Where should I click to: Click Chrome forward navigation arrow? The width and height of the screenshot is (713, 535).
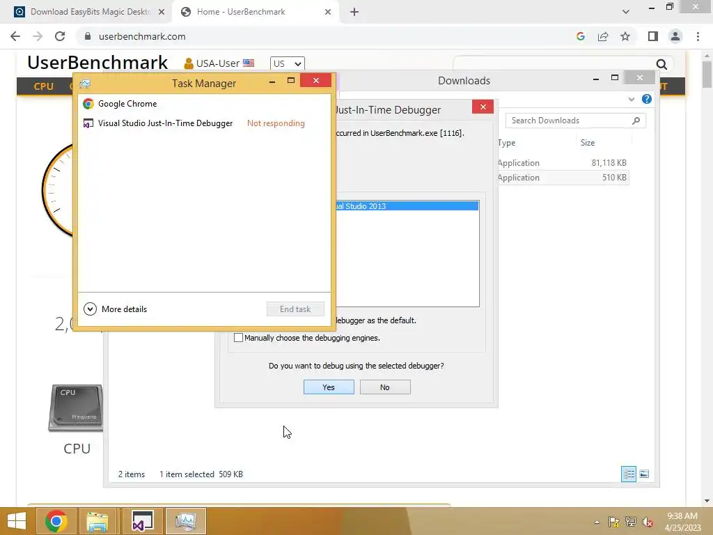[x=38, y=36]
